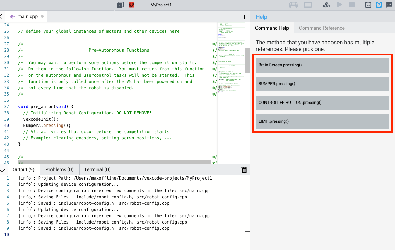
Task: Pick the Brain.Screen.pressing() reference
Action: click(322, 65)
